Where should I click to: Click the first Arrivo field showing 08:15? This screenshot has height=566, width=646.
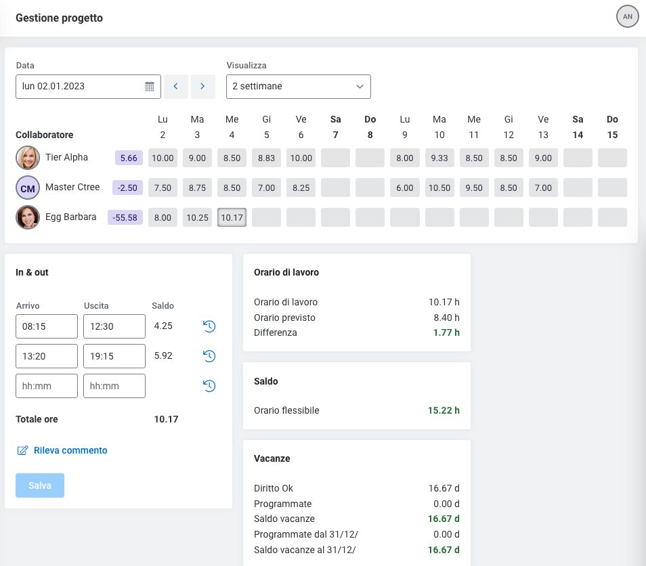coord(47,326)
